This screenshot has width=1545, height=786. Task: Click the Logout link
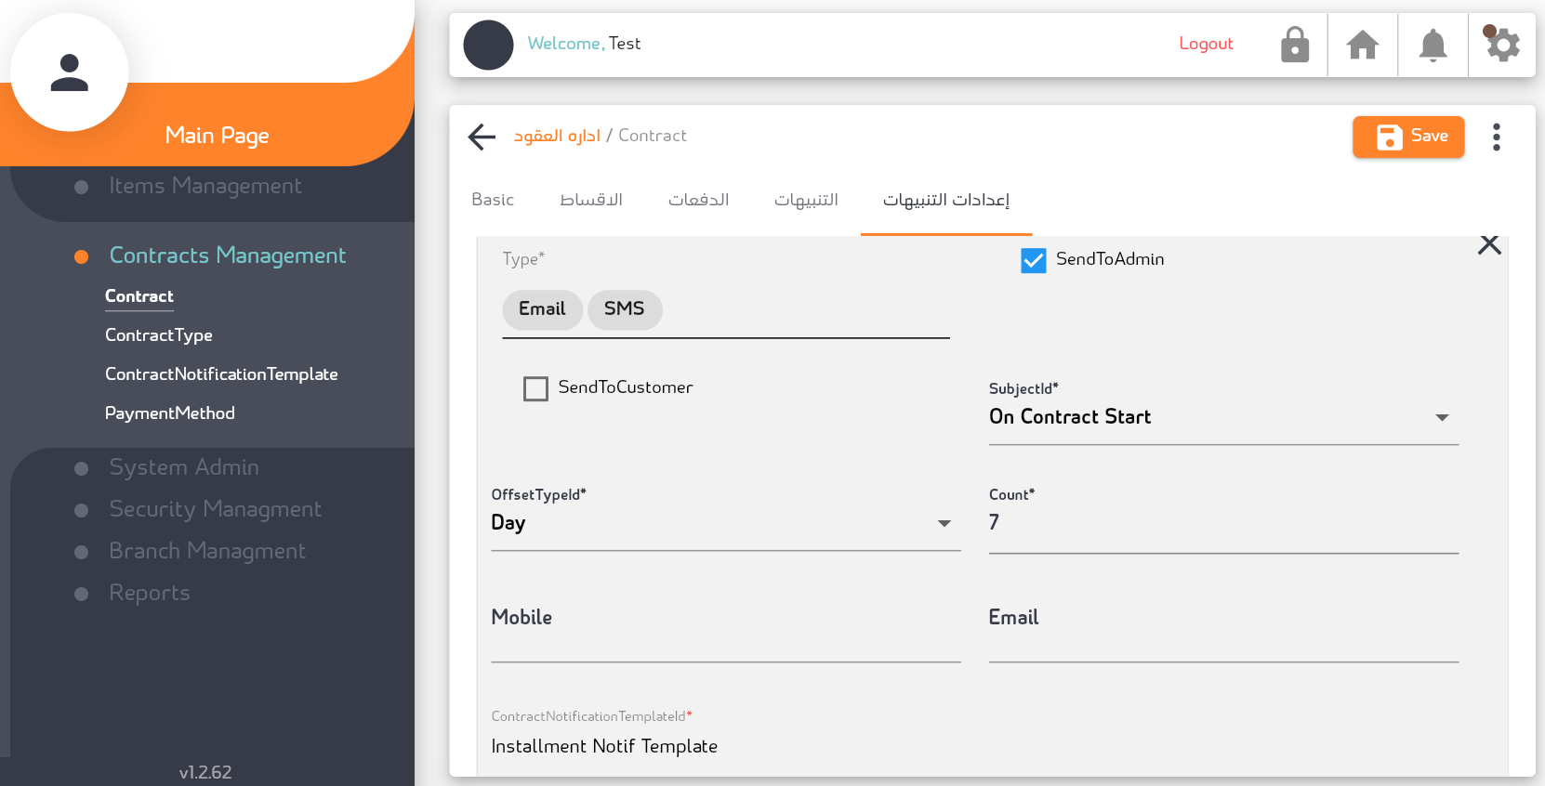[x=1206, y=44]
